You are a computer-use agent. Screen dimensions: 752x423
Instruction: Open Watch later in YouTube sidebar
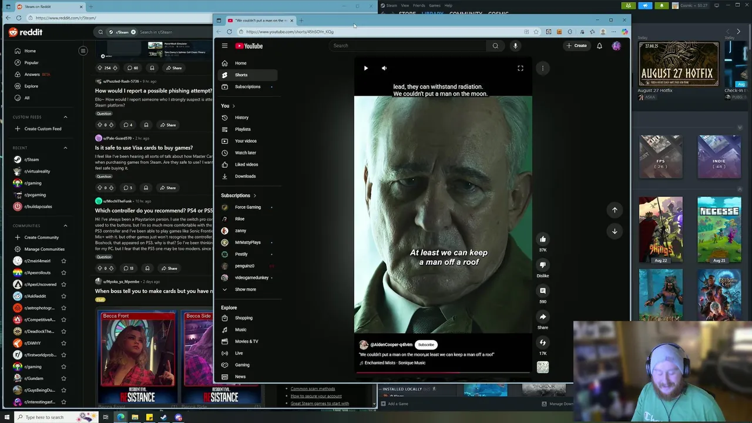coord(247,153)
